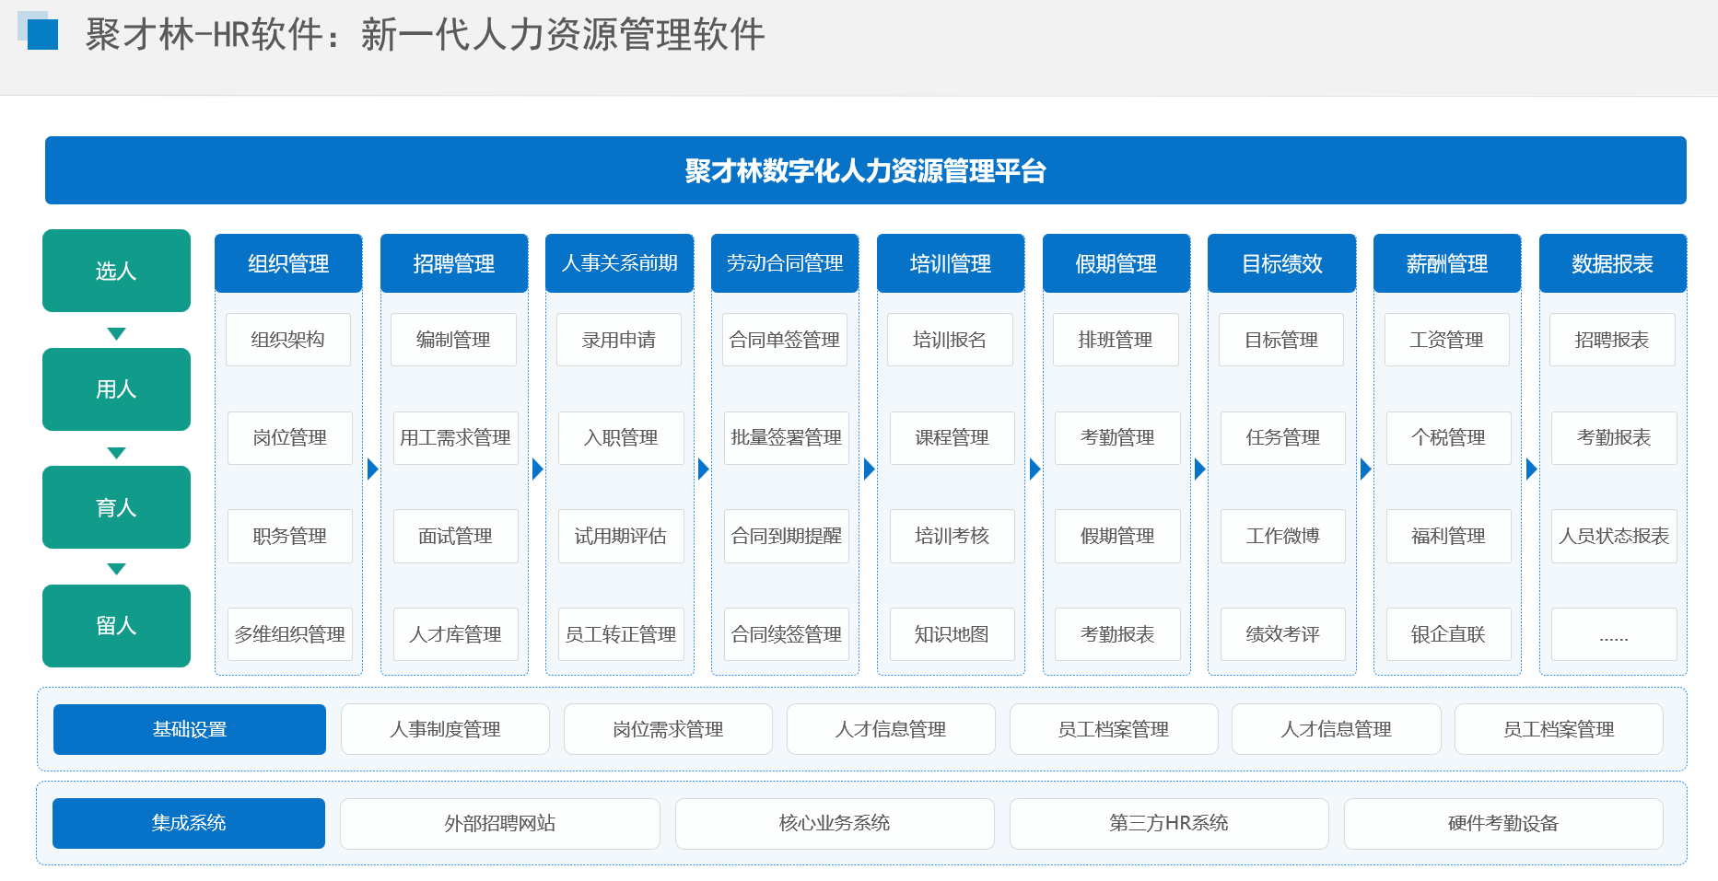
Task: Open 核心业务系统 integration
Action: coord(835,824)
